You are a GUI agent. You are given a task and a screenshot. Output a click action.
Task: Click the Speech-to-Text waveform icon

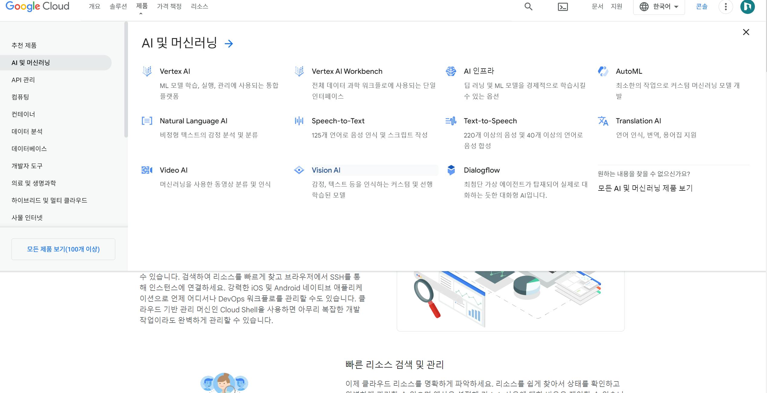[x=299, y=121]
